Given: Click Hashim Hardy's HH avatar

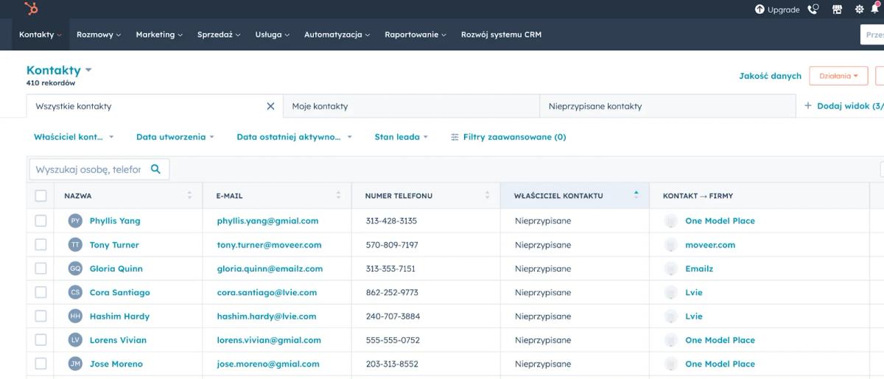Looking at the screenshot, I should (x=75, y=316).
